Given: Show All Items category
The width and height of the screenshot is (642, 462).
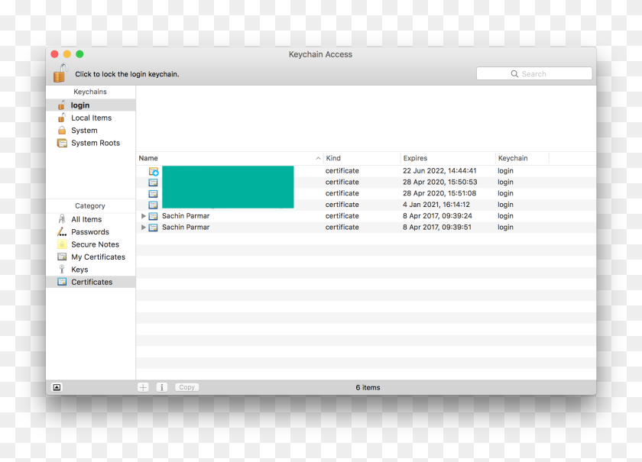Looking at the screenshot, I should click(86, 219).
